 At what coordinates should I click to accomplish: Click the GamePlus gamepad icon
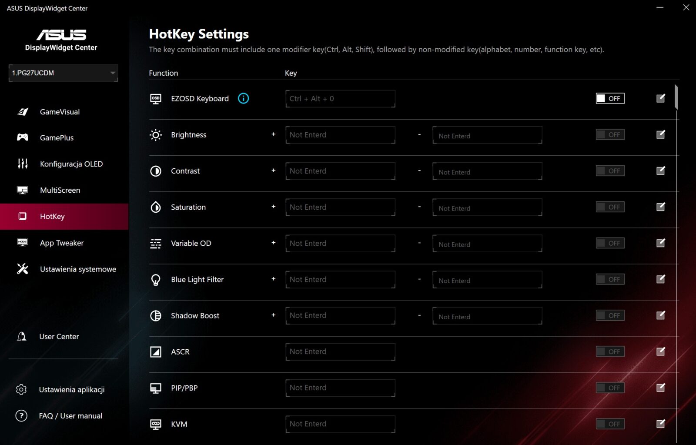(23, 137)
